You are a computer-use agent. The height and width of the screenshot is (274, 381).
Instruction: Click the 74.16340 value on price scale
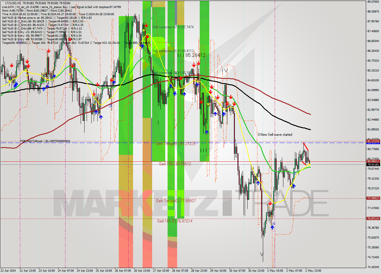(373, 267)
